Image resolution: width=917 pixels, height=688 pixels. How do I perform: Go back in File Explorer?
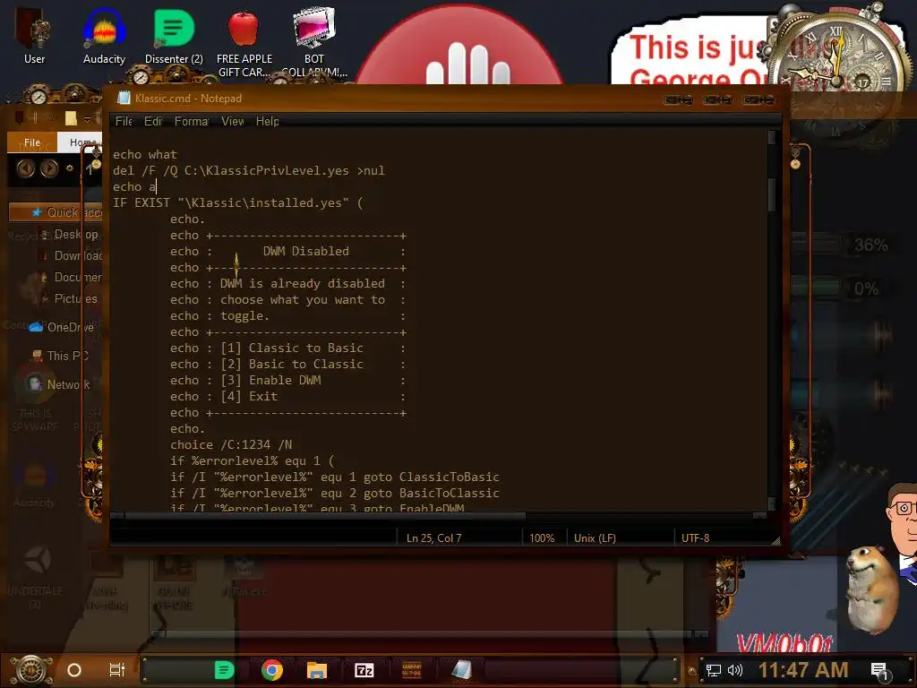tap(26, 168)
